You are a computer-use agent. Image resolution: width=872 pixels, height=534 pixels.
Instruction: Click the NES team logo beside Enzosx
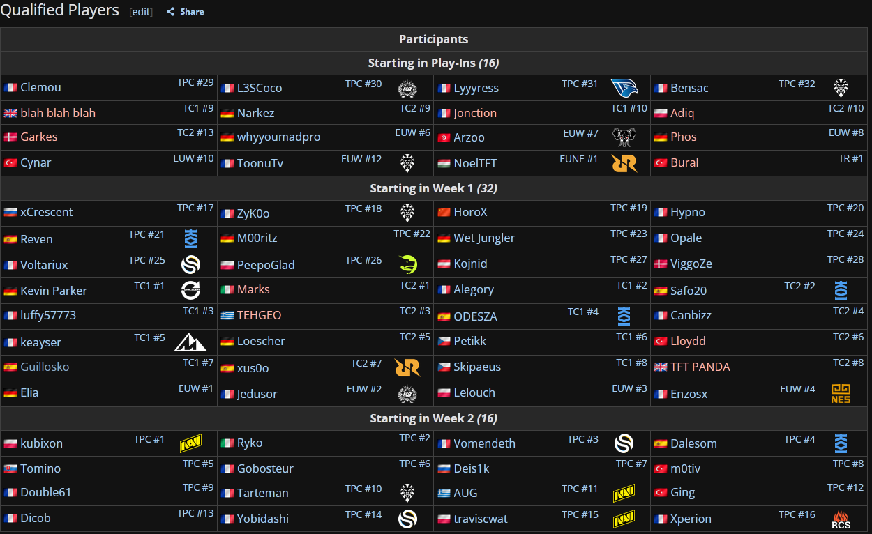coord(841,394)
